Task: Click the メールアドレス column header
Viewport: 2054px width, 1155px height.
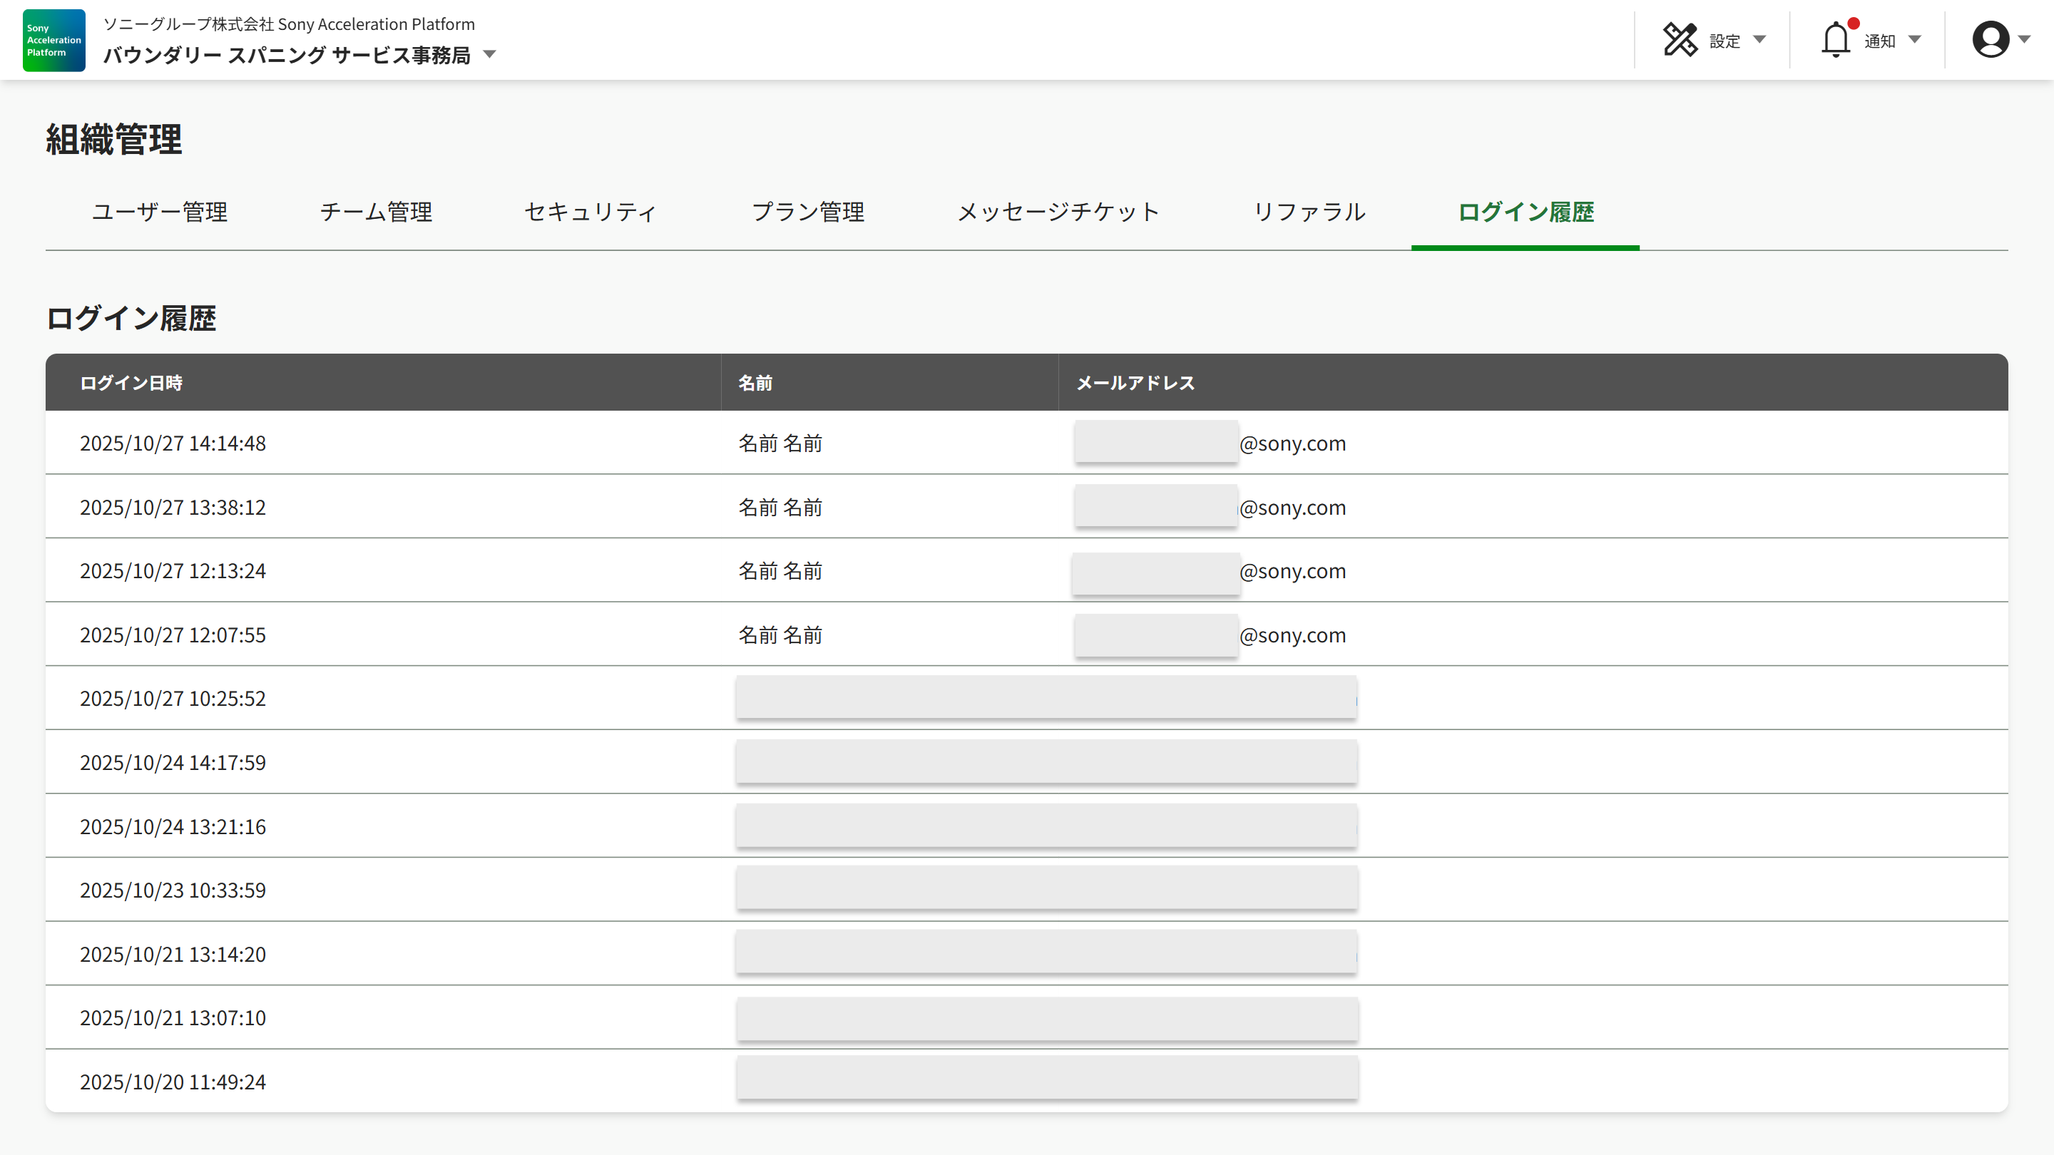Action: [1135, 384]
